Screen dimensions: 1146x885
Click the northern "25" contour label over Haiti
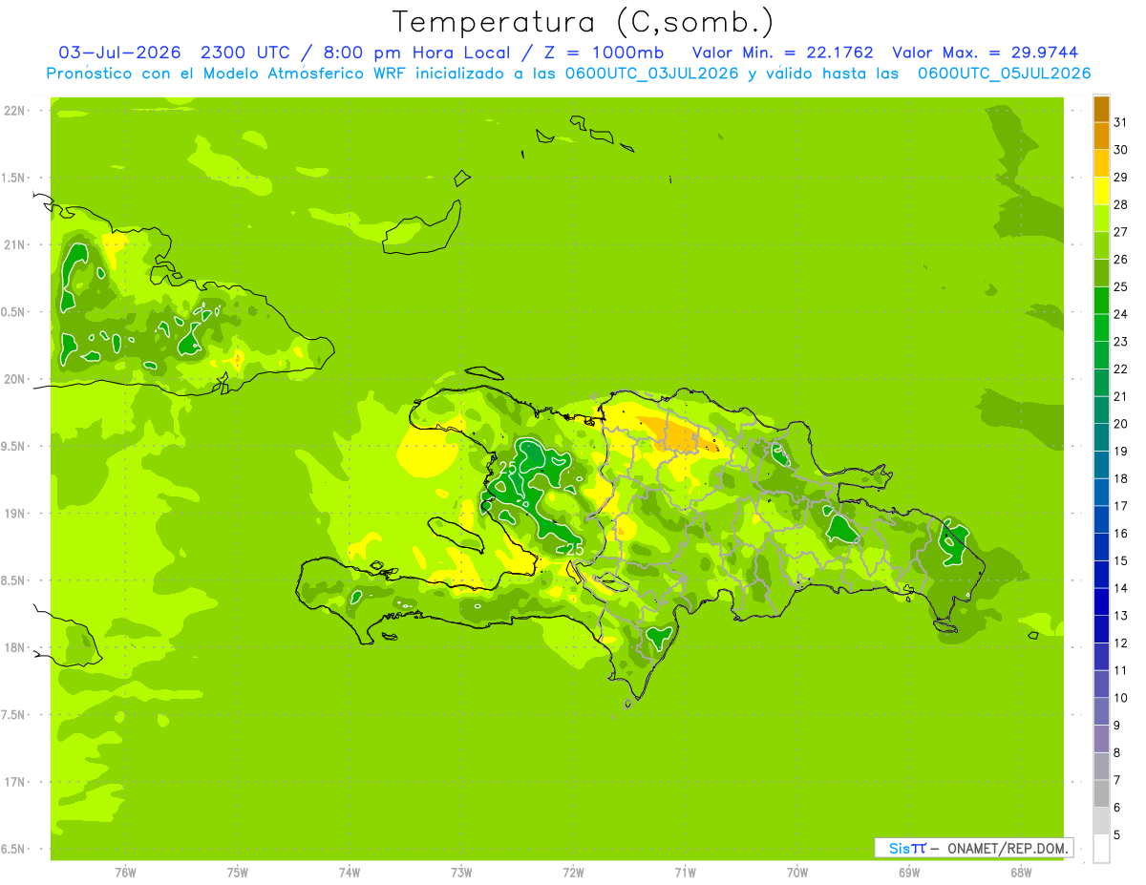[x=508, y=467]
